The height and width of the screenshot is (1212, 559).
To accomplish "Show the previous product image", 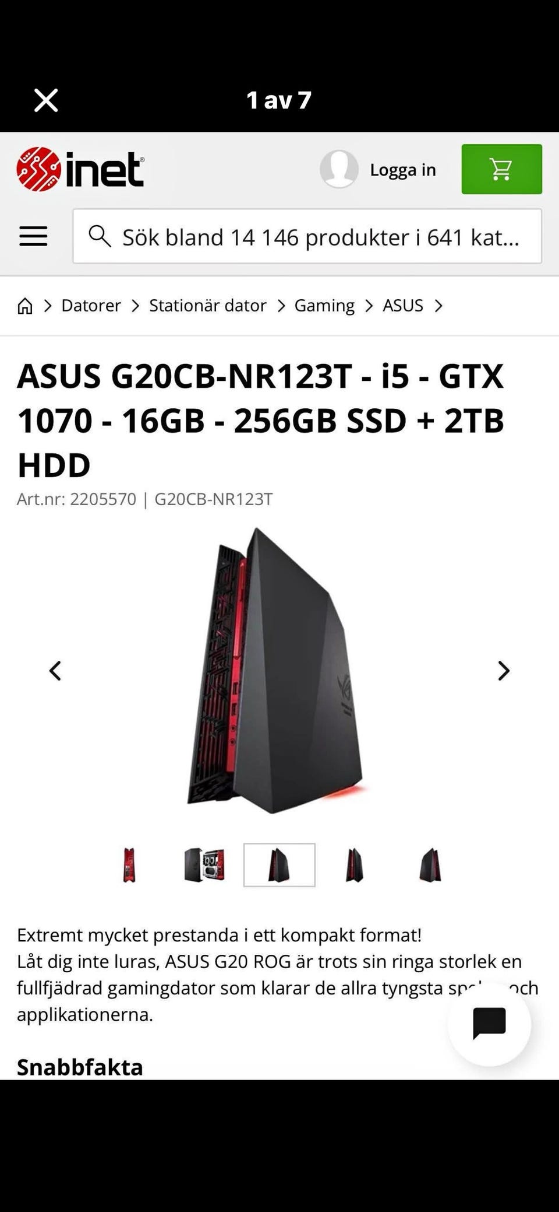I will 55,671.
